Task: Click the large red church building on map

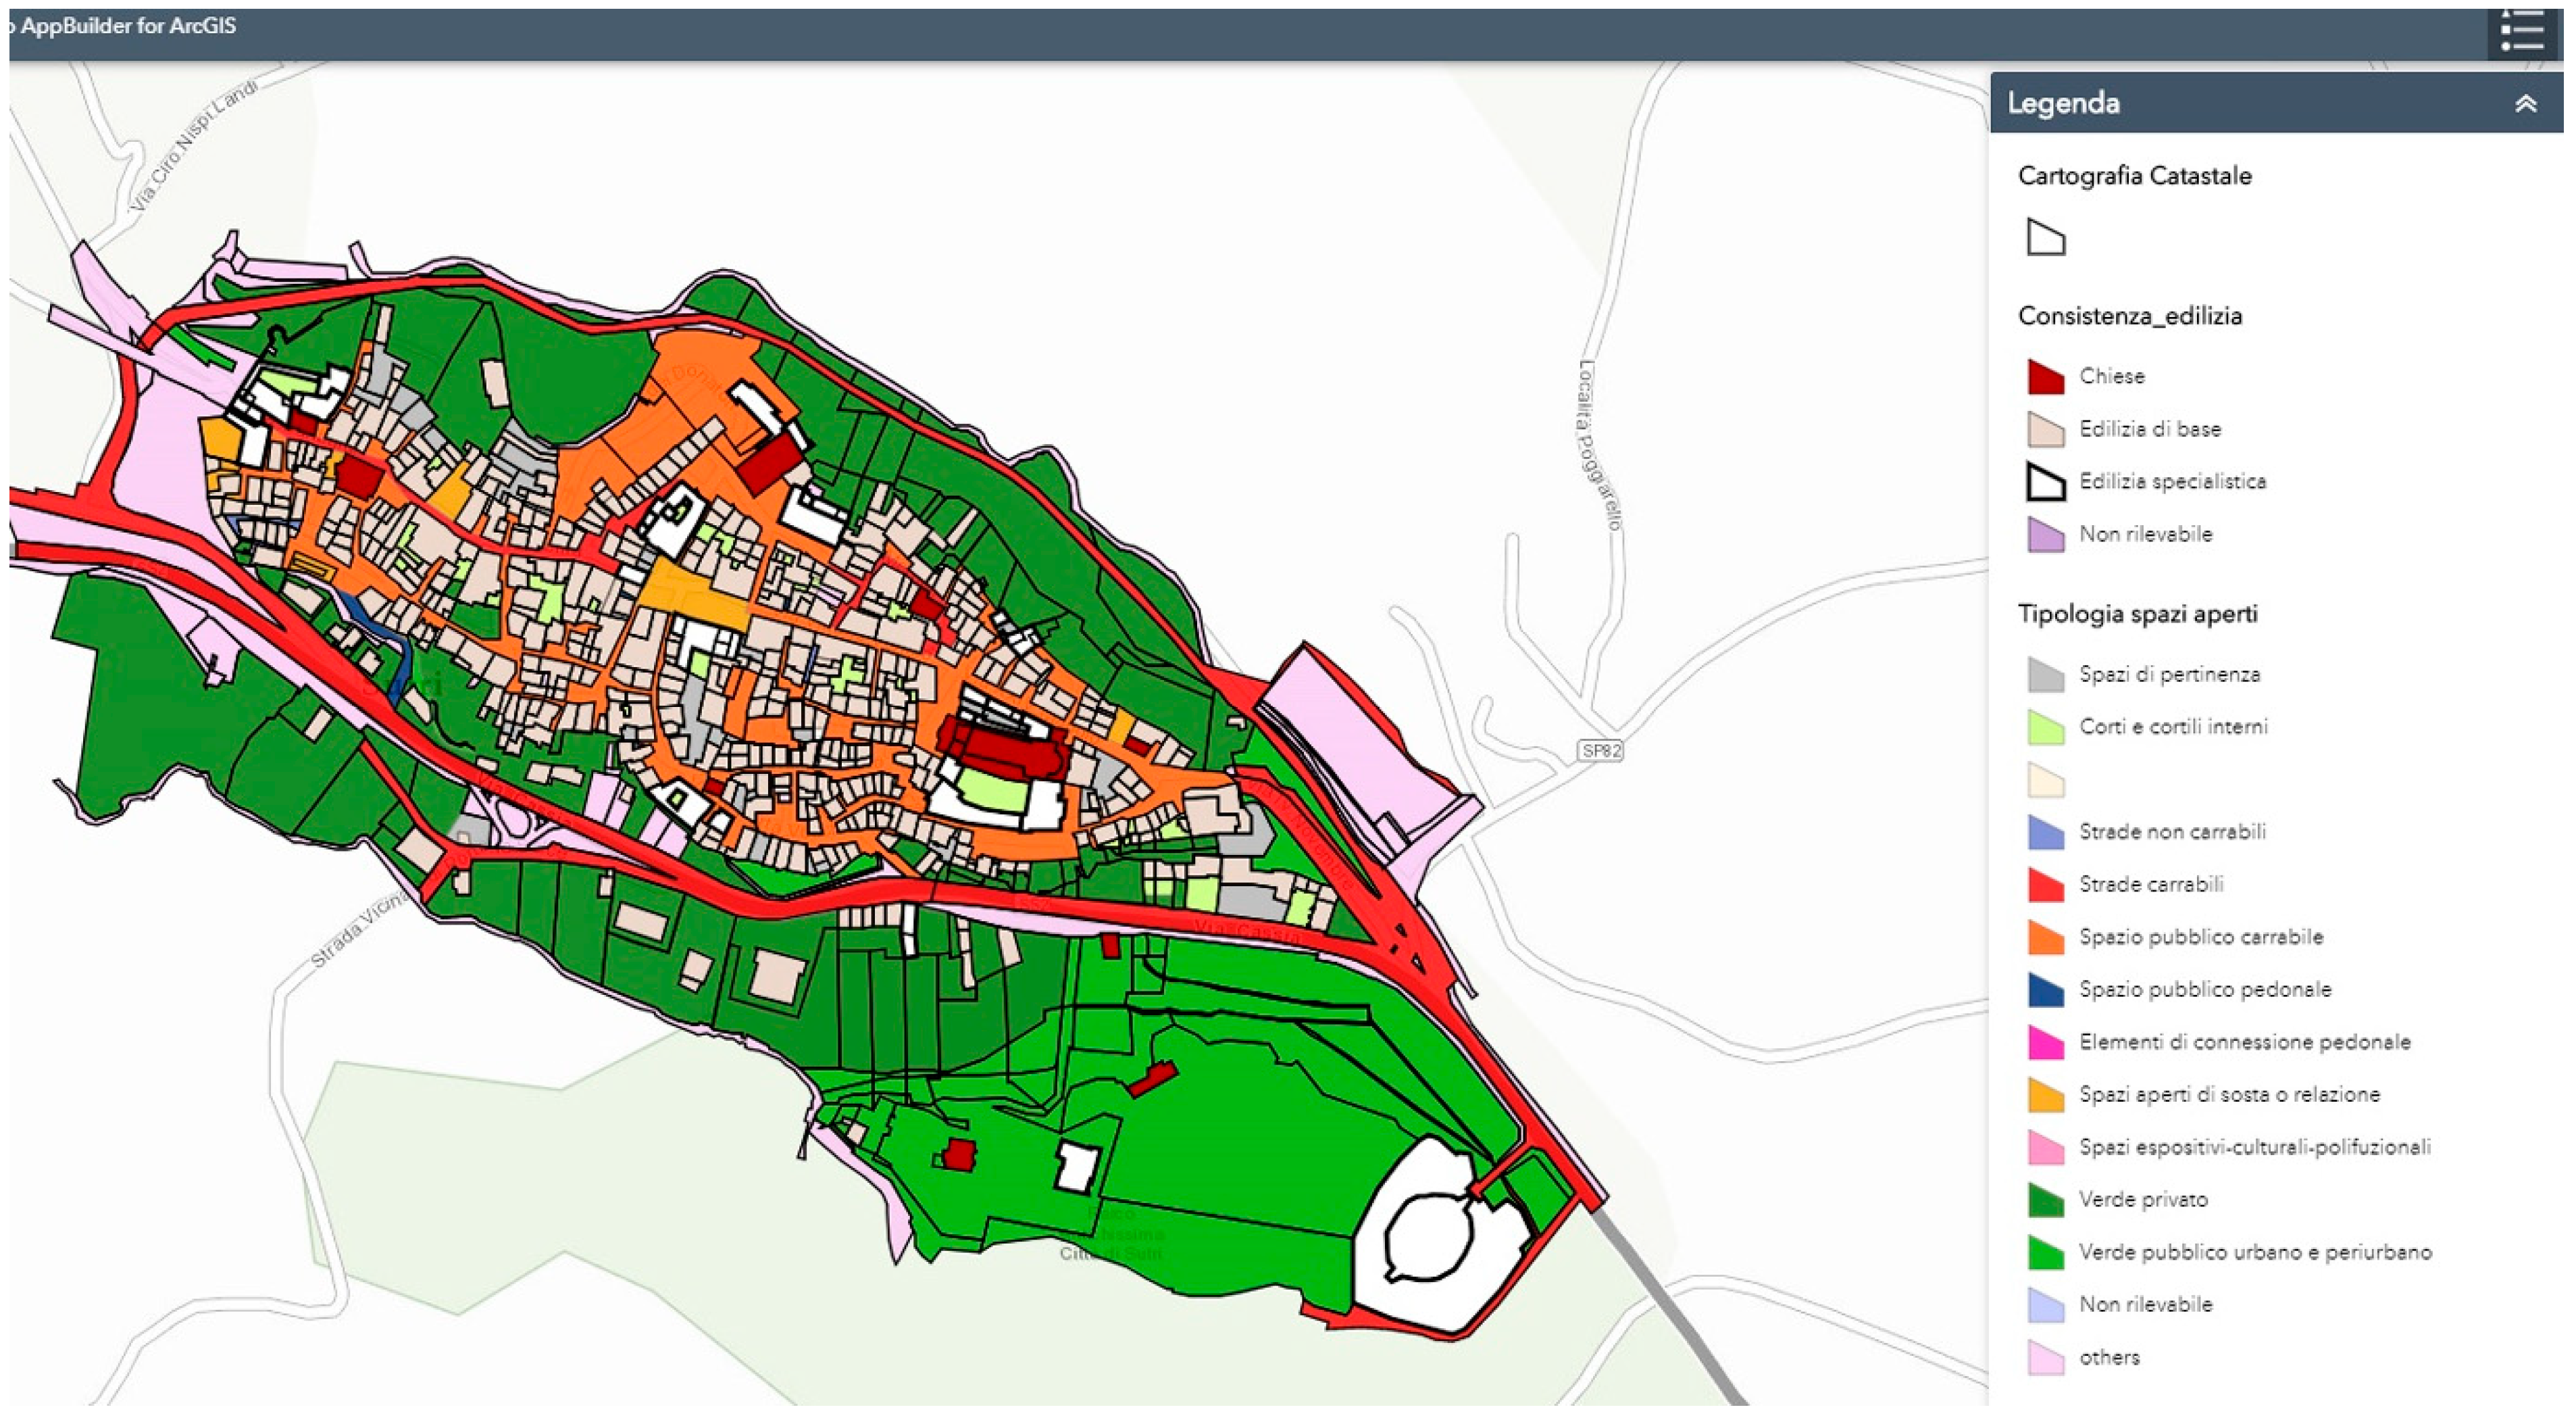Action: (1003, 747)
